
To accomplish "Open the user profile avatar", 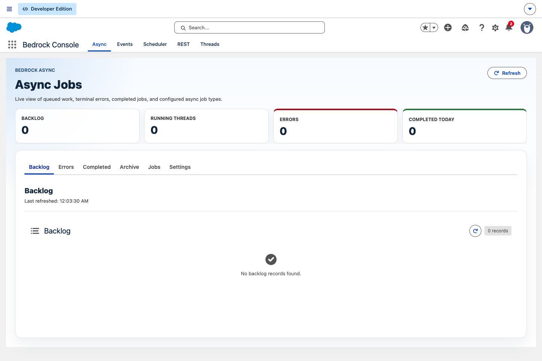I will (x=527, y=27).
